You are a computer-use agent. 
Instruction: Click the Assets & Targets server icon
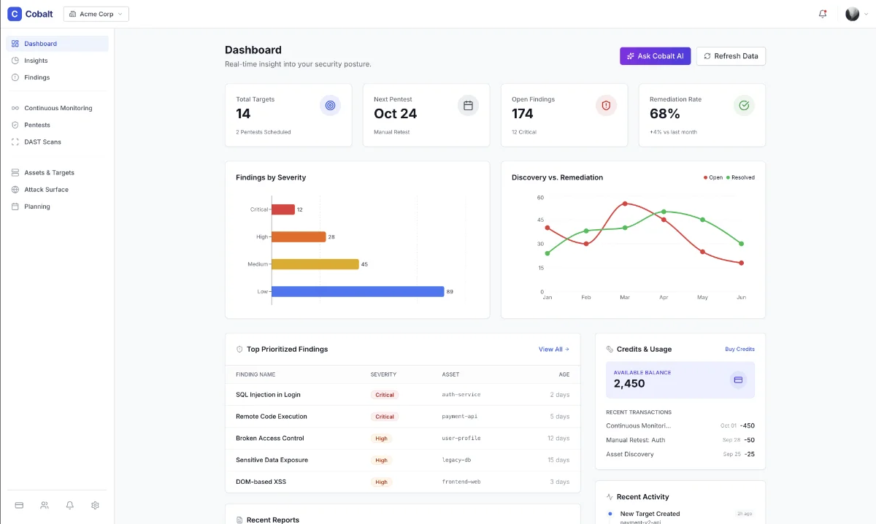(15, 173)
